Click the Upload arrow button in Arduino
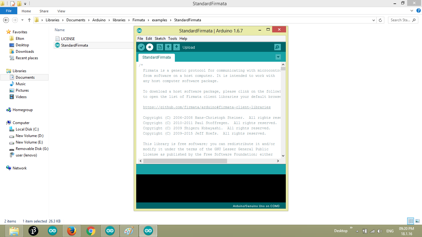This screenshot has width=422, height=237. (x=150, y=47)
